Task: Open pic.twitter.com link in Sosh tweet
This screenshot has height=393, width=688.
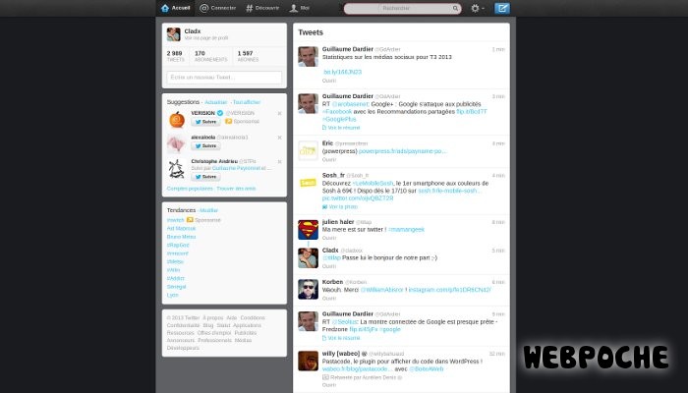Action: [358, 198]
